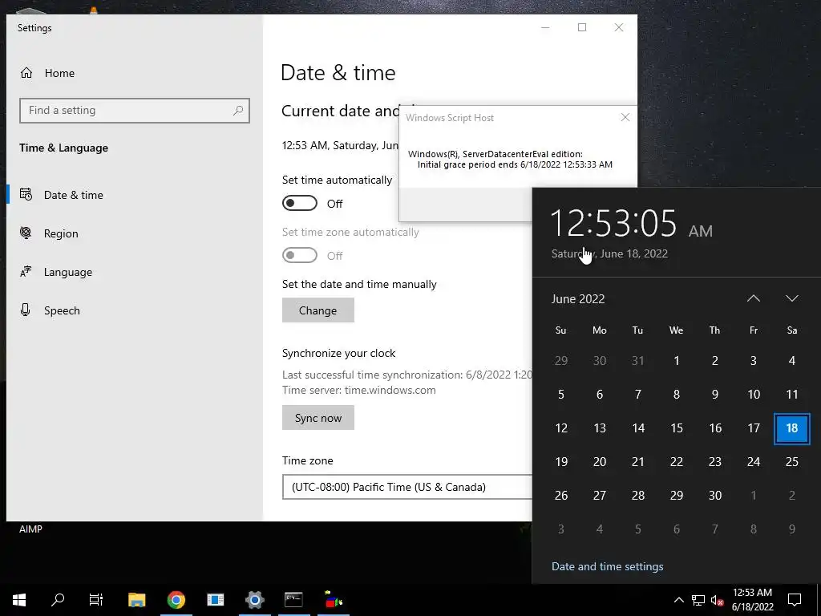Viewport: 821px width, 616px height.
Task: Click the June 2022 month header
Action: point(578,298)
